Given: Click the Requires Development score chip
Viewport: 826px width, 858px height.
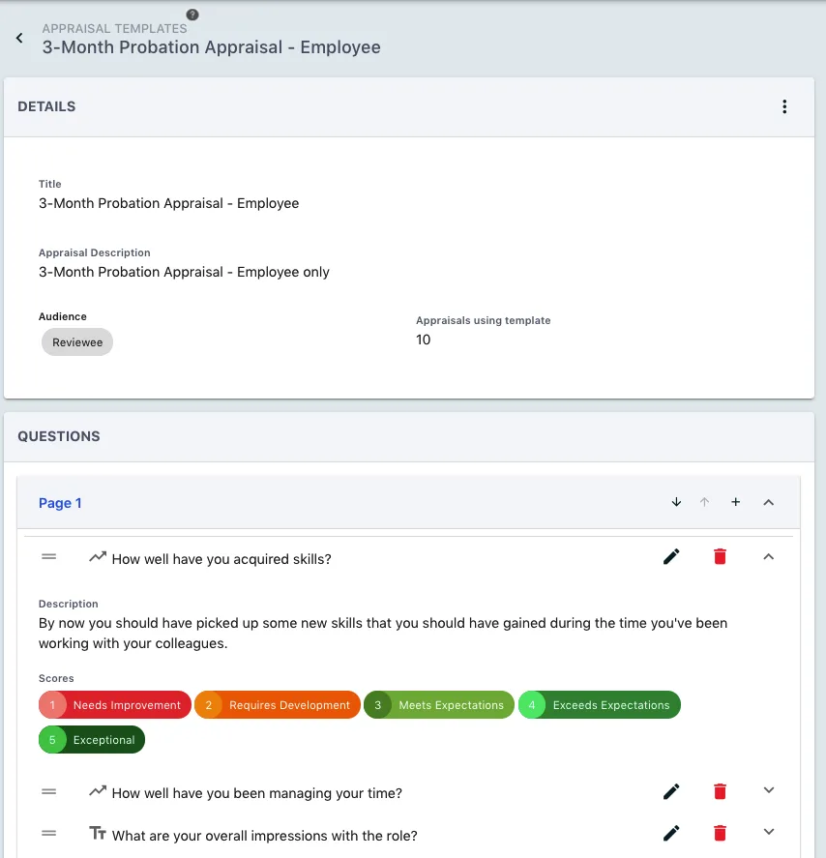Looking at the screenshot, I should (278, 705).
